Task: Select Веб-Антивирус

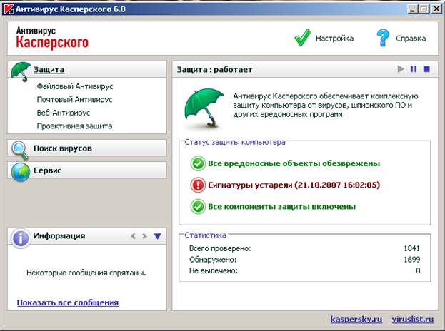Action: 64,113
